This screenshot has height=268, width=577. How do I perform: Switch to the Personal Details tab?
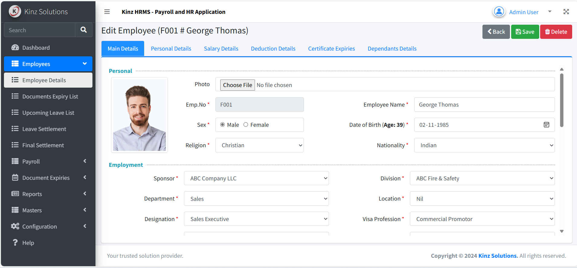pos(171,48)
